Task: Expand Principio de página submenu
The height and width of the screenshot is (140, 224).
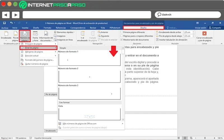Action: (x=39, y=44)
